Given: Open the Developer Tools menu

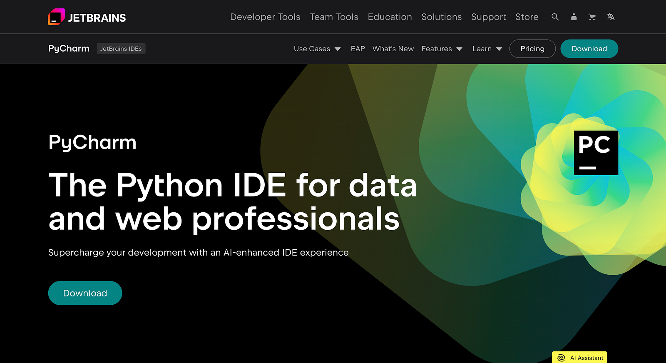Looking at the screenshot, I should [x=265, y=17].
